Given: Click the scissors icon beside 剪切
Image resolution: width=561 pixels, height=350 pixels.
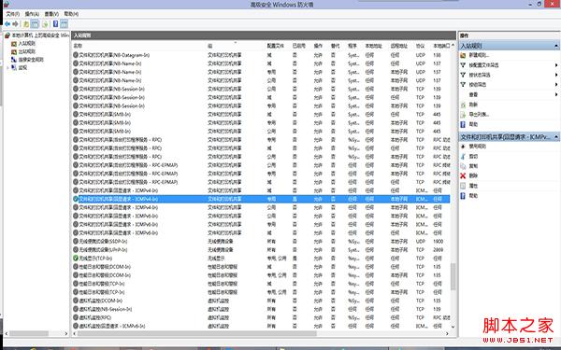Looking at the screenshot, I should pyautogui.click(x=463, y=157).
